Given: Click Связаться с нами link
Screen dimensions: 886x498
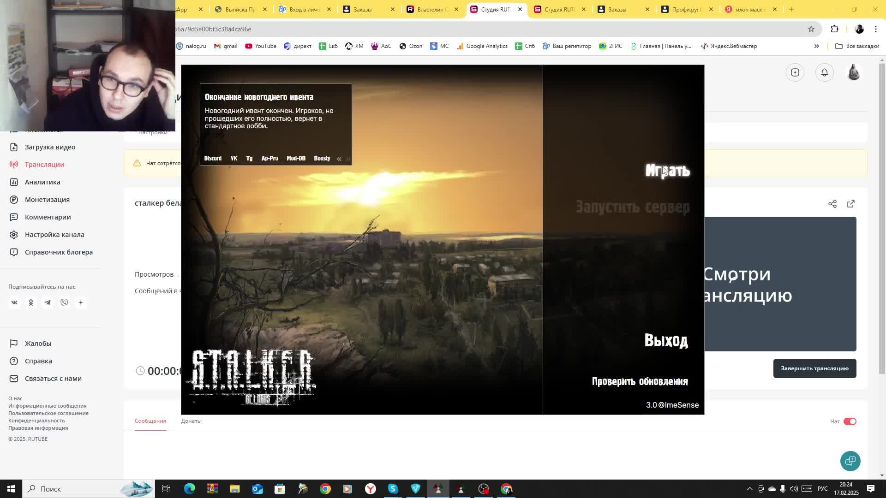Looking at the screenshot, I should tap(53, 379).
